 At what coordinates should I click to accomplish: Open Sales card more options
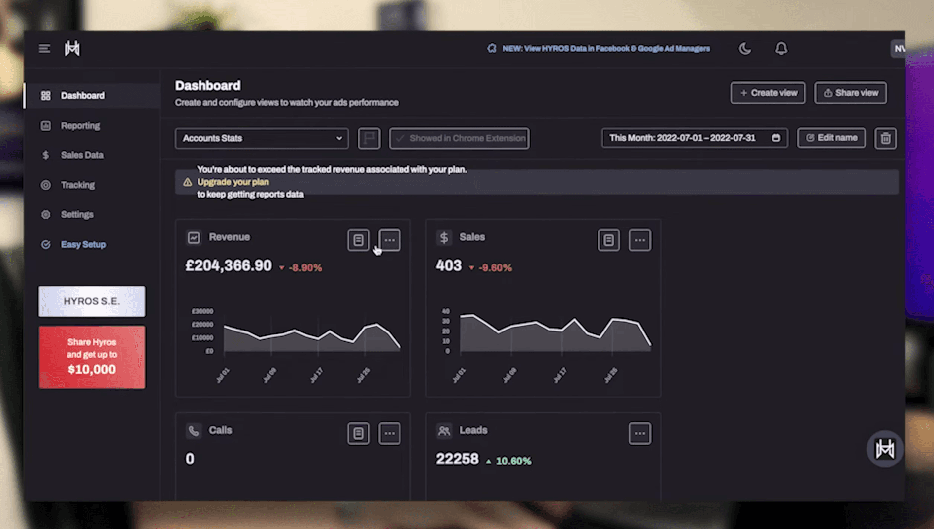click(x=640, y=240)
